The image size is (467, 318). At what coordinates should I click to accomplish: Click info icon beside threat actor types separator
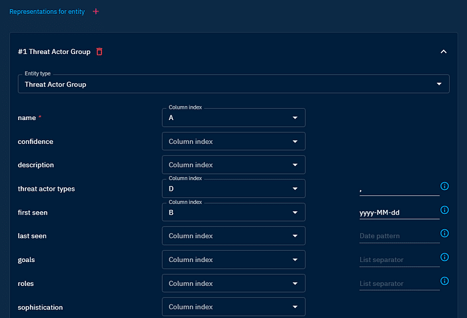(x=444, y=186)
